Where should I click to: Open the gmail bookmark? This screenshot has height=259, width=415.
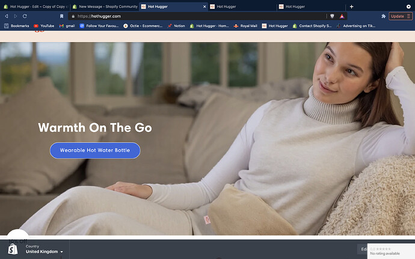(67, 26)
